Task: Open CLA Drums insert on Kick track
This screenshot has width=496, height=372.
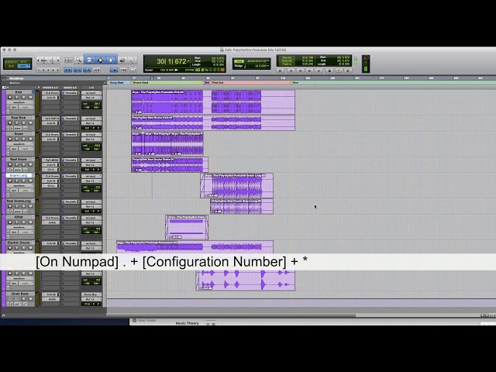Action: [50, 93]
